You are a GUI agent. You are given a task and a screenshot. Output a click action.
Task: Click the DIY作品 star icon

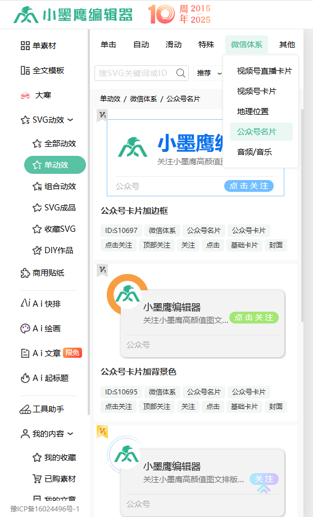[37, 250]
